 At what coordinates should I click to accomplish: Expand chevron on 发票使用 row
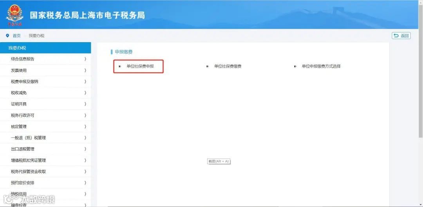point(85,70)
